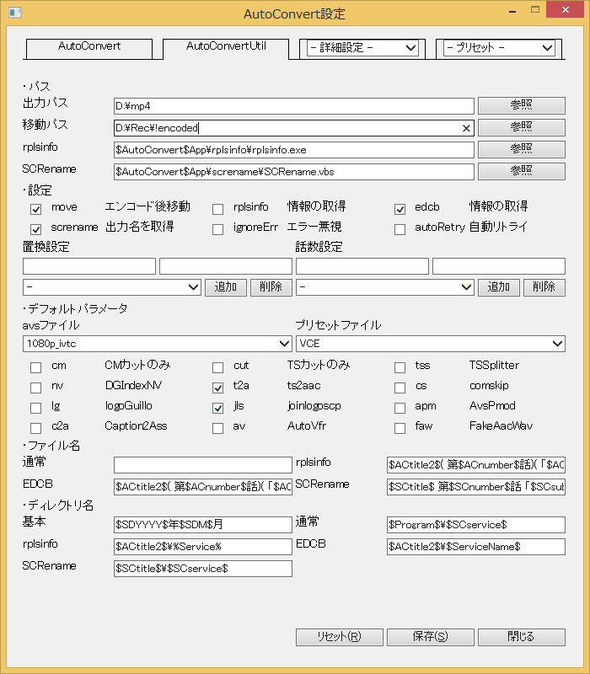
Task: Click second 置換設定 text field
Action: (226, 266)
